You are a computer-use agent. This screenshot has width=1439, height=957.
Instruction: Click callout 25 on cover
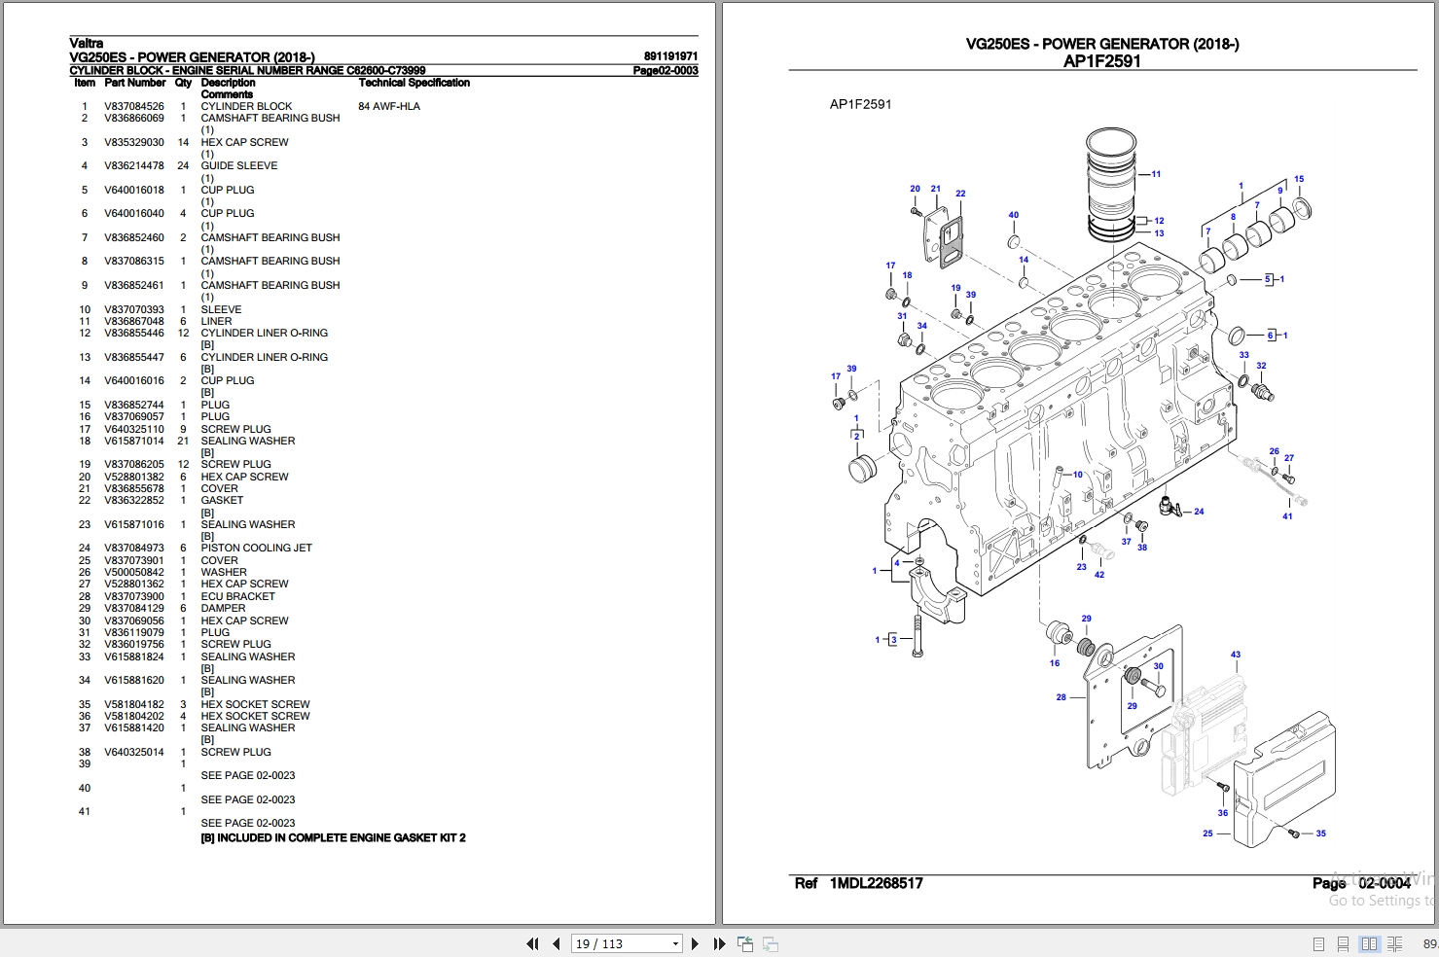point(1207,833)
